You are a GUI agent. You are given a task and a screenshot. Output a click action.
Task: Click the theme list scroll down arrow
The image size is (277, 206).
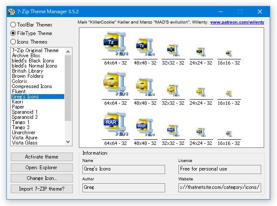coord(68,142)
